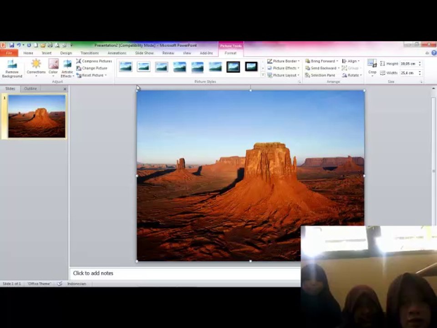Open the Picture Border menu
The height and width of the screenshot is (328, 437).
(284, 61)
